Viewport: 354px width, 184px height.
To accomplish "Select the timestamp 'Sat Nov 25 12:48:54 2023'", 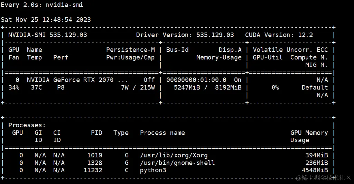I will point(46,20).
